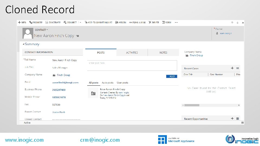
Task: Switch to the Activities tab
Action: pos(132,52)
